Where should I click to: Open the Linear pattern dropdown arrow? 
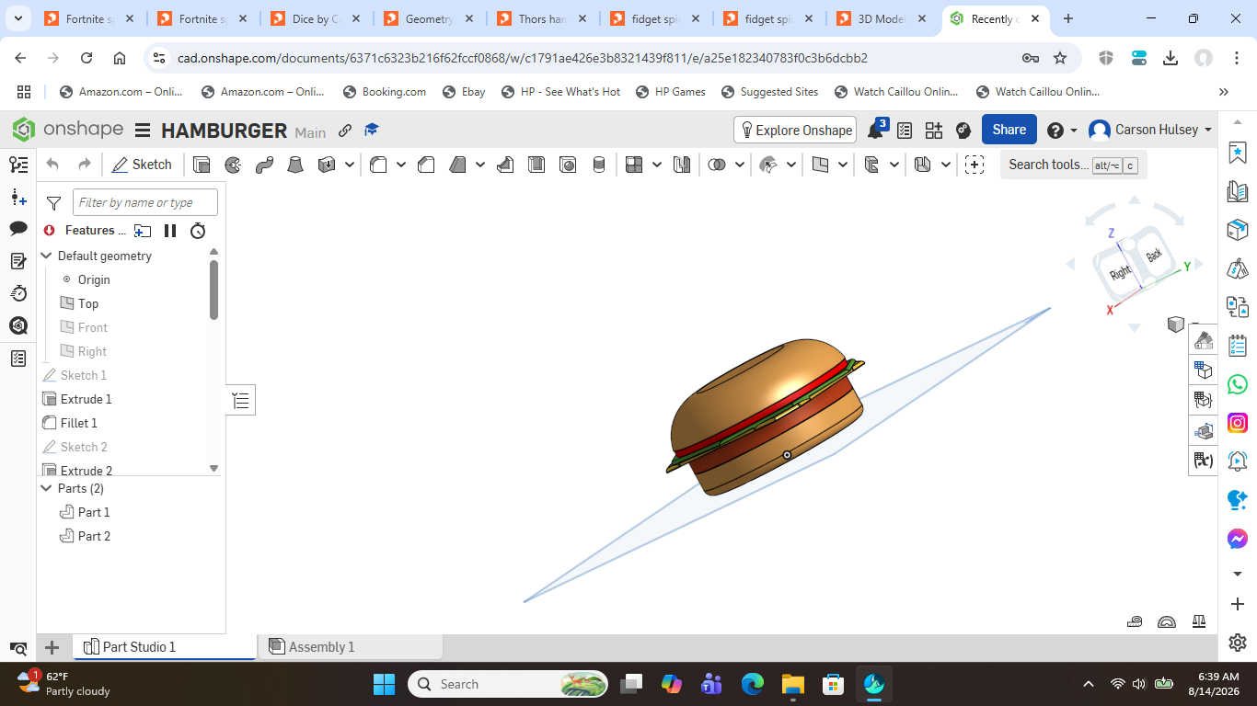click(657, 165)
